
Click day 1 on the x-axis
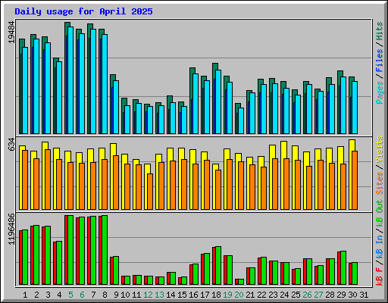tap(25, 295)
